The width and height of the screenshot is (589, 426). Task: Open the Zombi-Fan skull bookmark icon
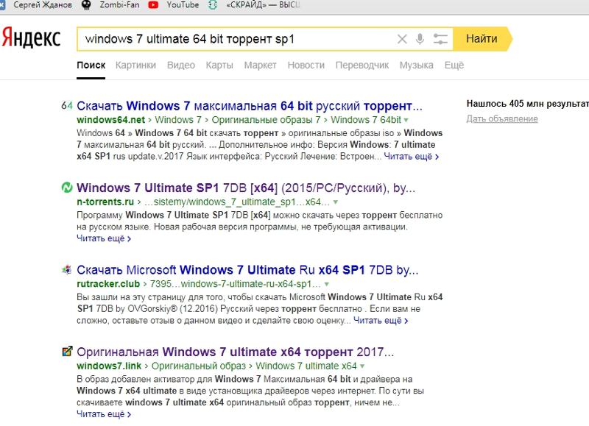tap(86, 5)
